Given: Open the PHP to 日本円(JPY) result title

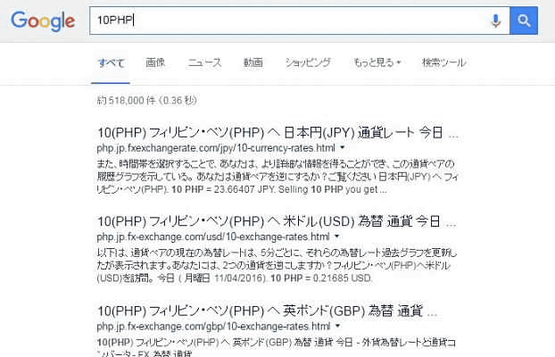Looking at the screenshot, I should click(277, 133).
